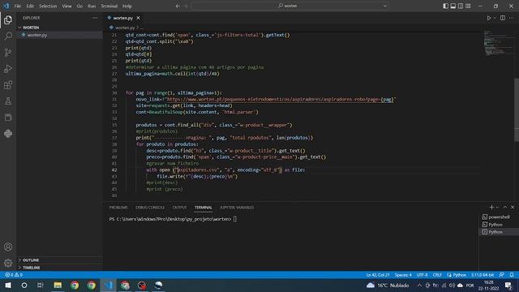Switch to the PROBLEMS panel tab

pos(118,208)
